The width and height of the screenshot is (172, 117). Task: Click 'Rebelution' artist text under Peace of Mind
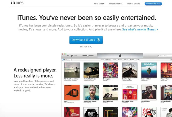pos(144,80)
